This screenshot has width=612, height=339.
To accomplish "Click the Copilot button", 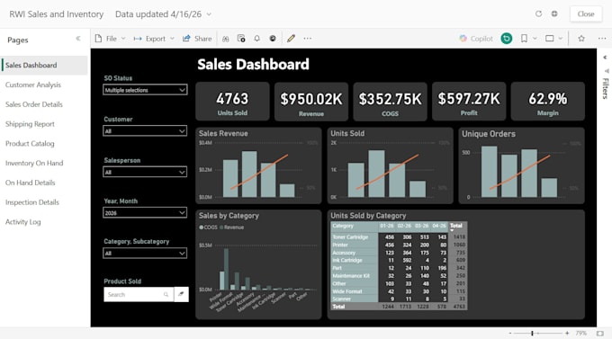I will 476,39.
